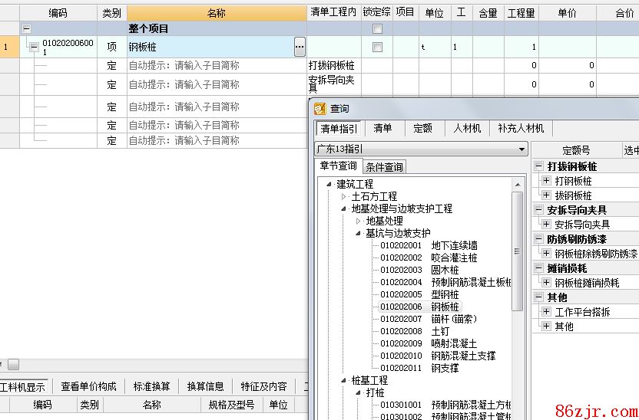Tick the 锁定综 checkbox in 整个项目 row
Image resolution: width=639 pixels, height=420 pixels.
[x=377, y=28]
